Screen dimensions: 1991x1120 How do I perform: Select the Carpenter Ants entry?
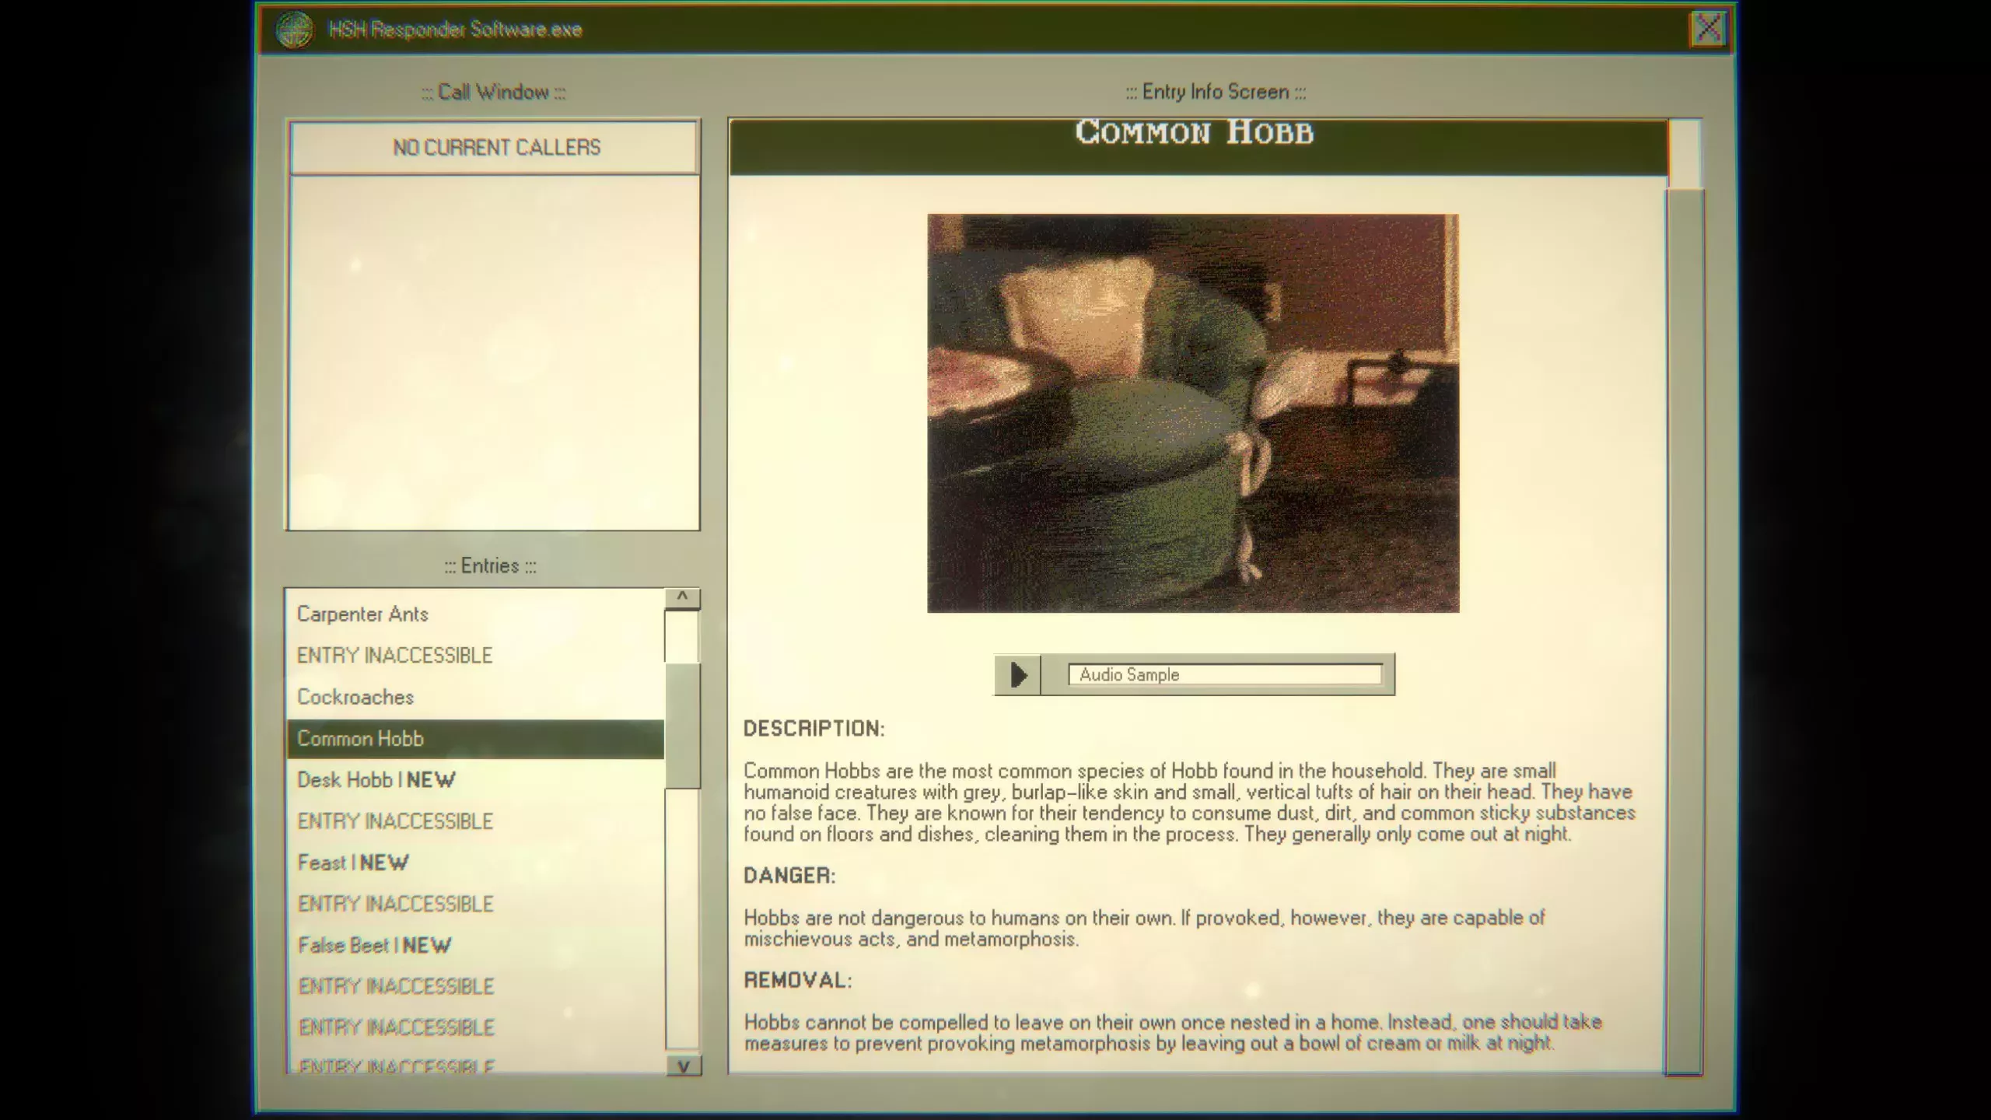(x=362, y=614)
